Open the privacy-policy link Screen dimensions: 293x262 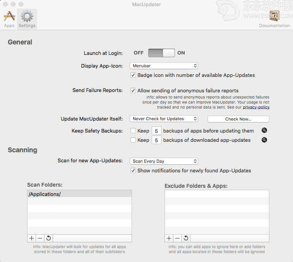(256, 107)
